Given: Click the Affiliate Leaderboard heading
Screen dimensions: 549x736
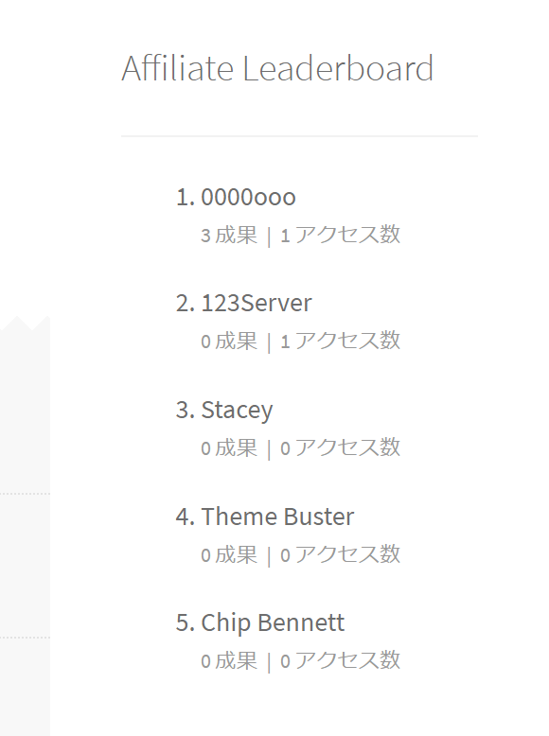Looking at the screenshot, I should [x=277, y=68].
